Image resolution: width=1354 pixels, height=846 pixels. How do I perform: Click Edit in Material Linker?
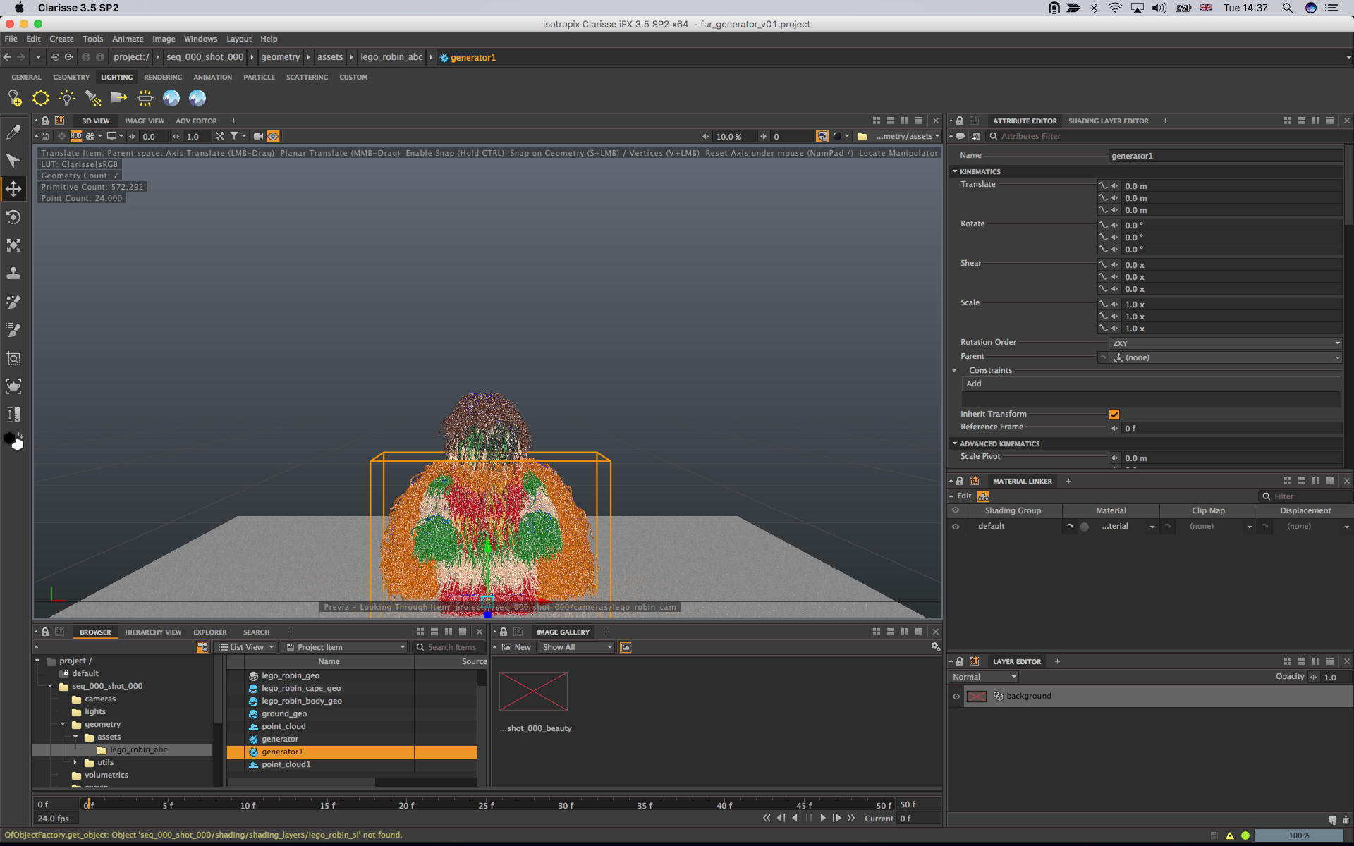point(964,496)
